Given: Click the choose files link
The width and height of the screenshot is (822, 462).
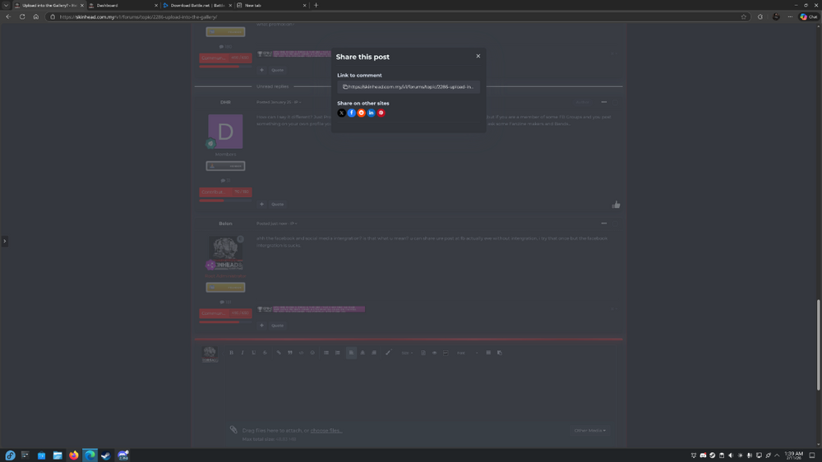Looking at the screenshot, I should (326, 430).
